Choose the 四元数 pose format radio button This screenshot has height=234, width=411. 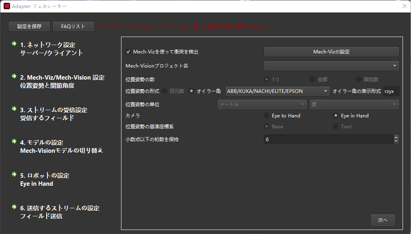click(164, 91)
